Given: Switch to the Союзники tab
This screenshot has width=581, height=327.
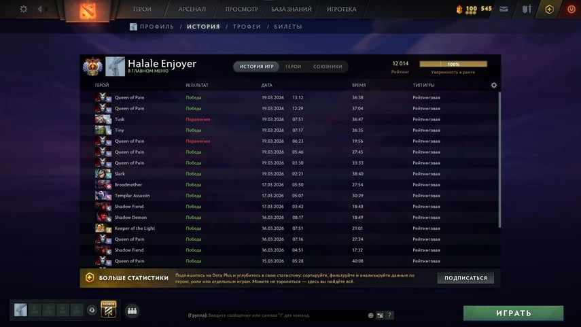Looking at the screenshot, I should (x=328, y=67).
